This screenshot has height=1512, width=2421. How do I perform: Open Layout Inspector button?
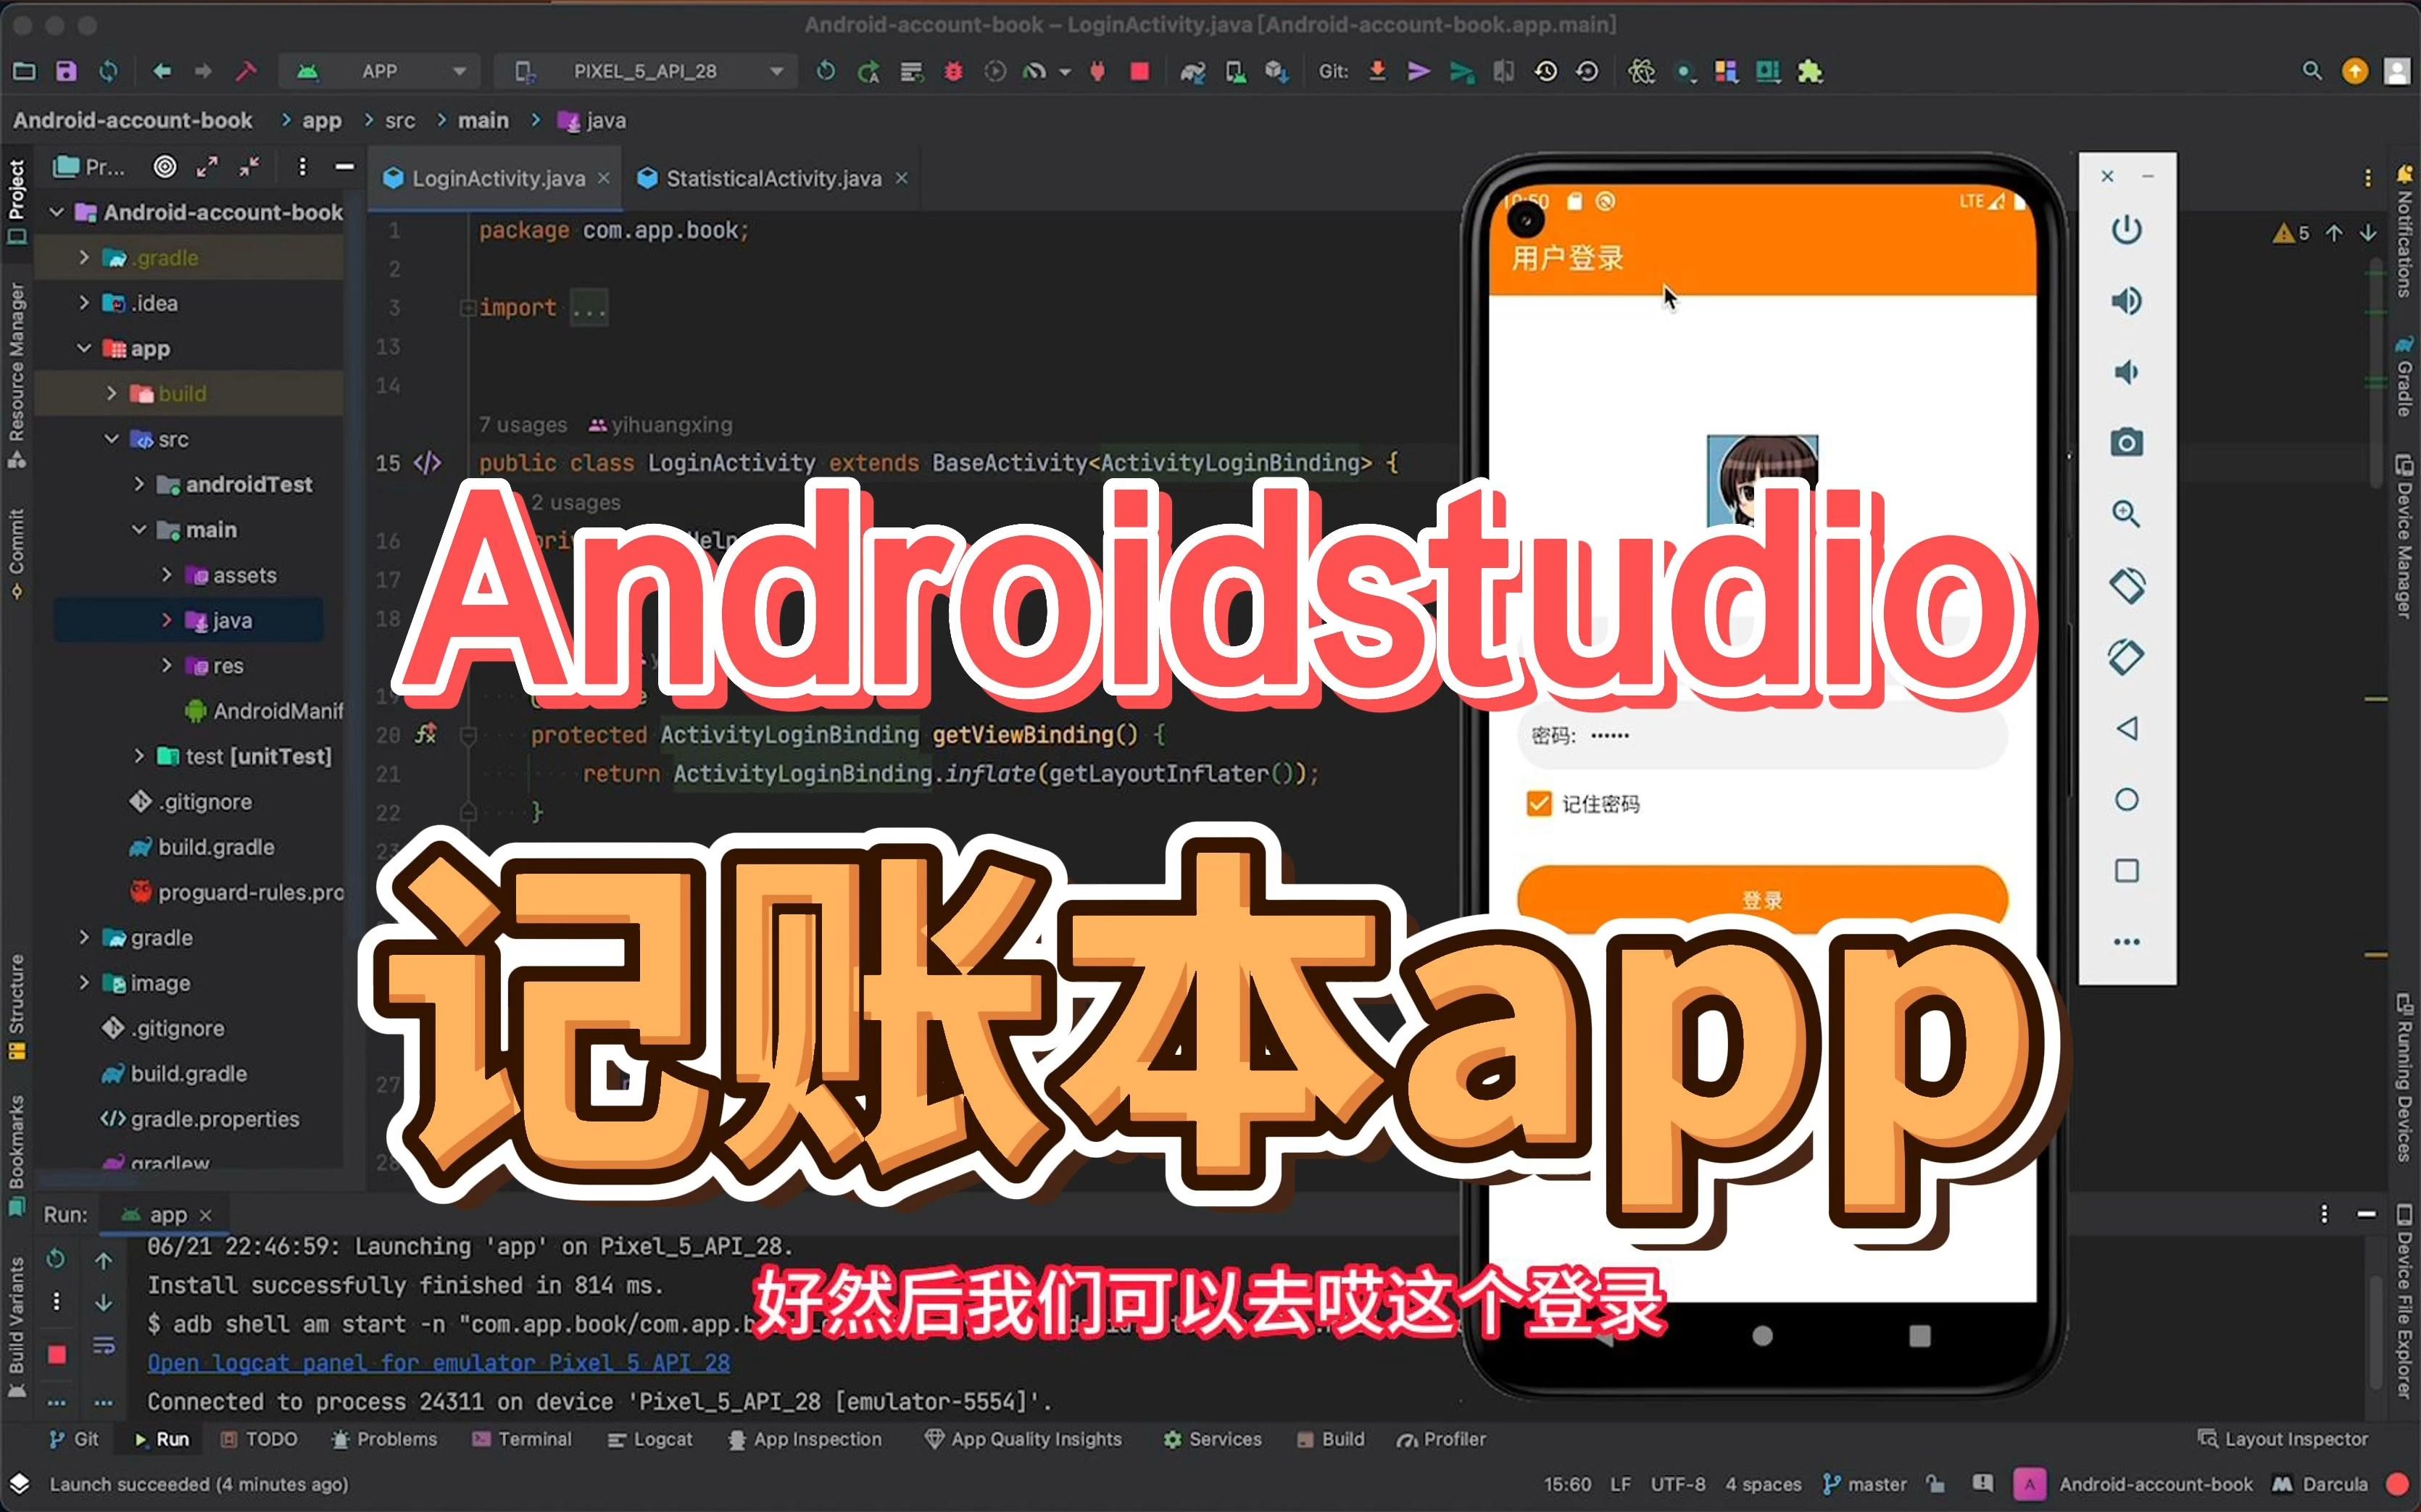[2283, 1439]
